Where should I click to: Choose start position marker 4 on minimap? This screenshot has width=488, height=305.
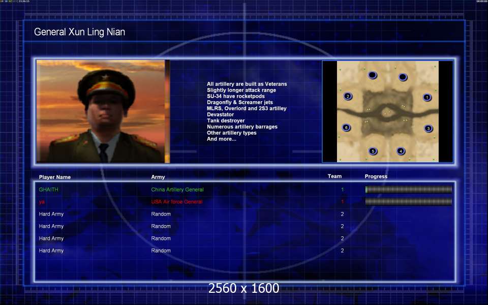point(401,151)
